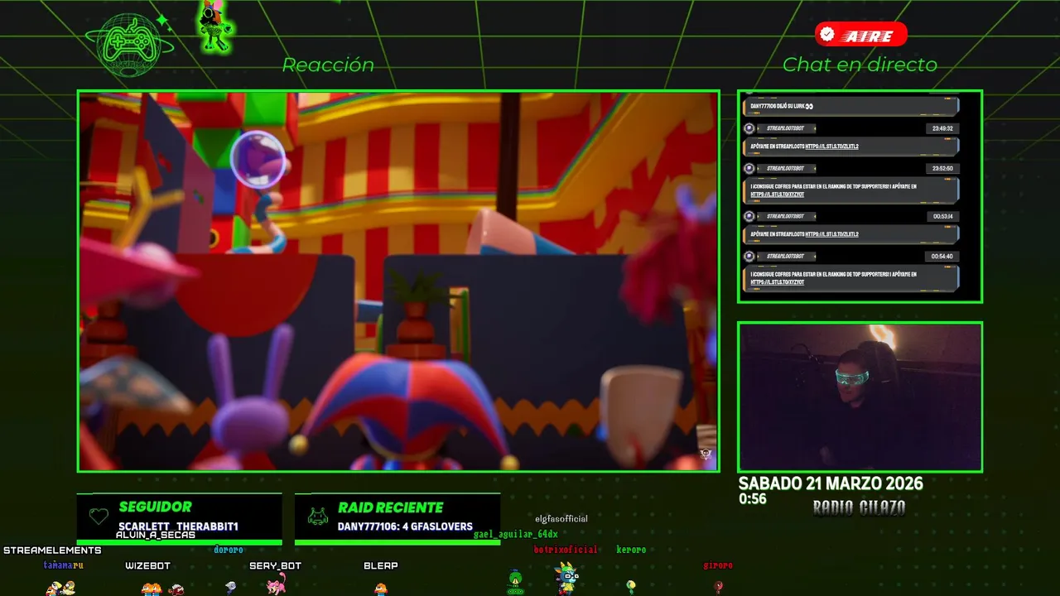Viewport: 1060px width, 596px height.
Task: Click the RADIO CILAZO label
Action: coord(859,507)
